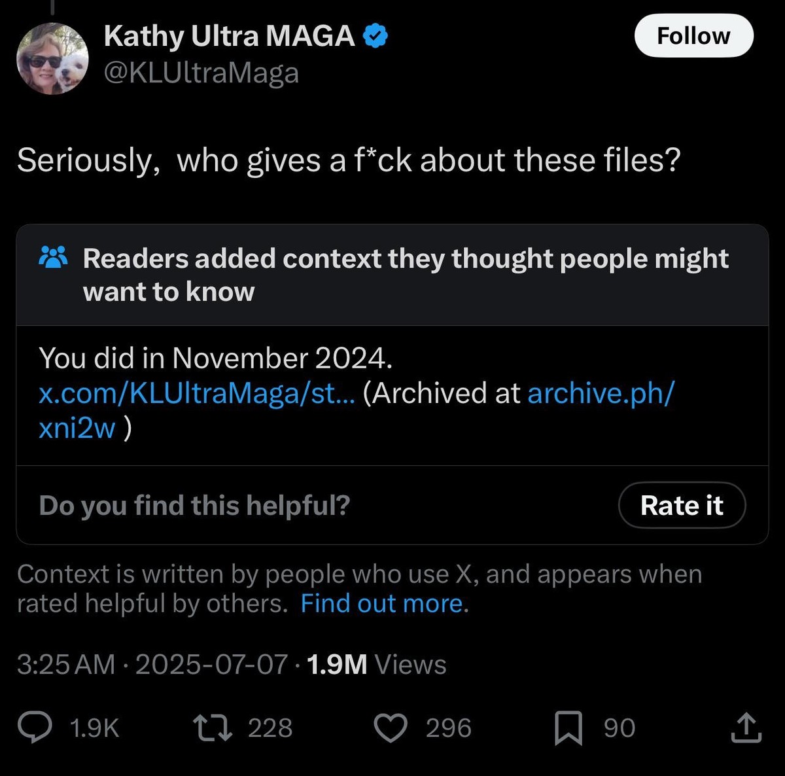The image size is (785, 776).
Task: Open the post timestamp 3:25 AM
Action: (63, 663)
